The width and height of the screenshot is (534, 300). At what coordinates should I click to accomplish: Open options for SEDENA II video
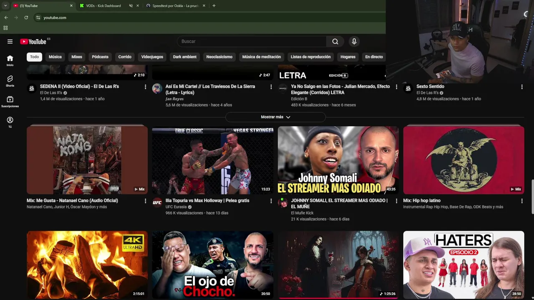pos(145,87)
